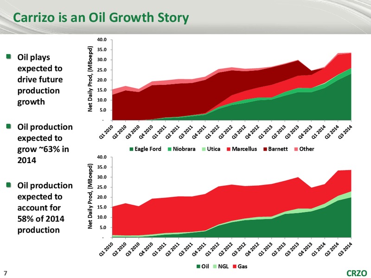
Task: Click the Eagle Ford legend color swatch
Action: pos(131,149)
